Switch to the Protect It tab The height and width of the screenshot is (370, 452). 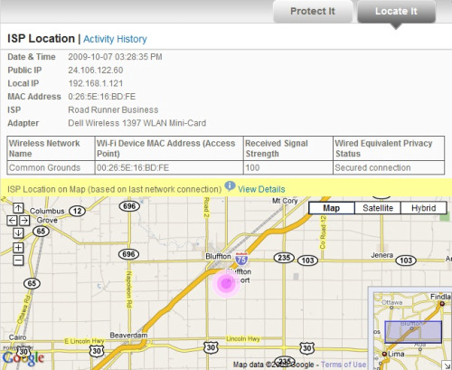313,12
